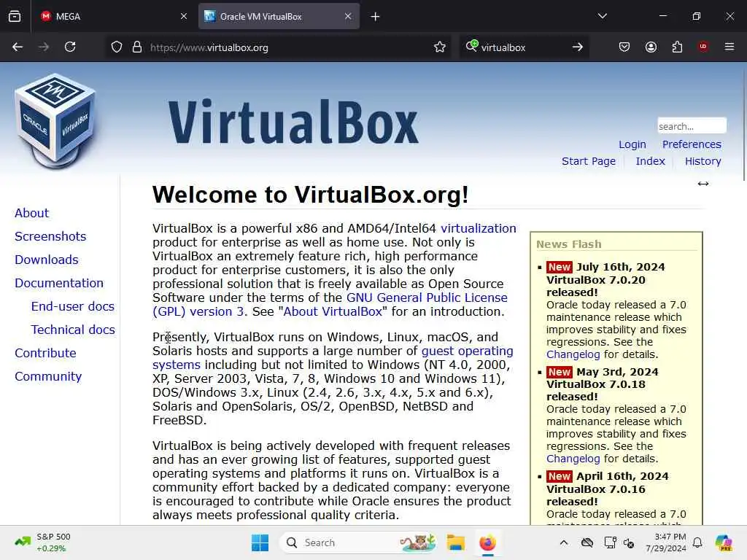This screenshot has width=747, height=560.
Task: Click the VirtualBox cube logo
Action: 55,122
